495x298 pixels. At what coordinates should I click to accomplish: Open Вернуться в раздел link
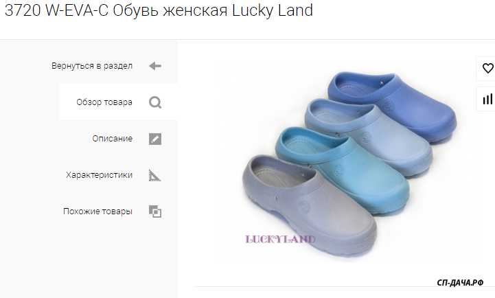[x=92, y=66]
